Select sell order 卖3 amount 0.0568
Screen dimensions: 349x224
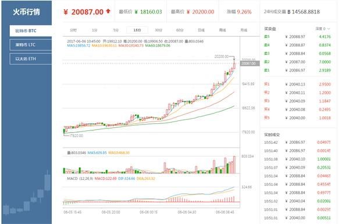point(325,54)
